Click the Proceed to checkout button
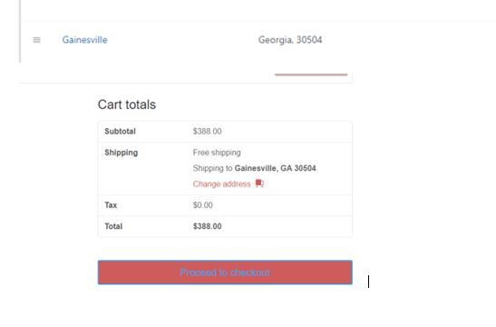 pyautogui.click(x=225, y=272)
